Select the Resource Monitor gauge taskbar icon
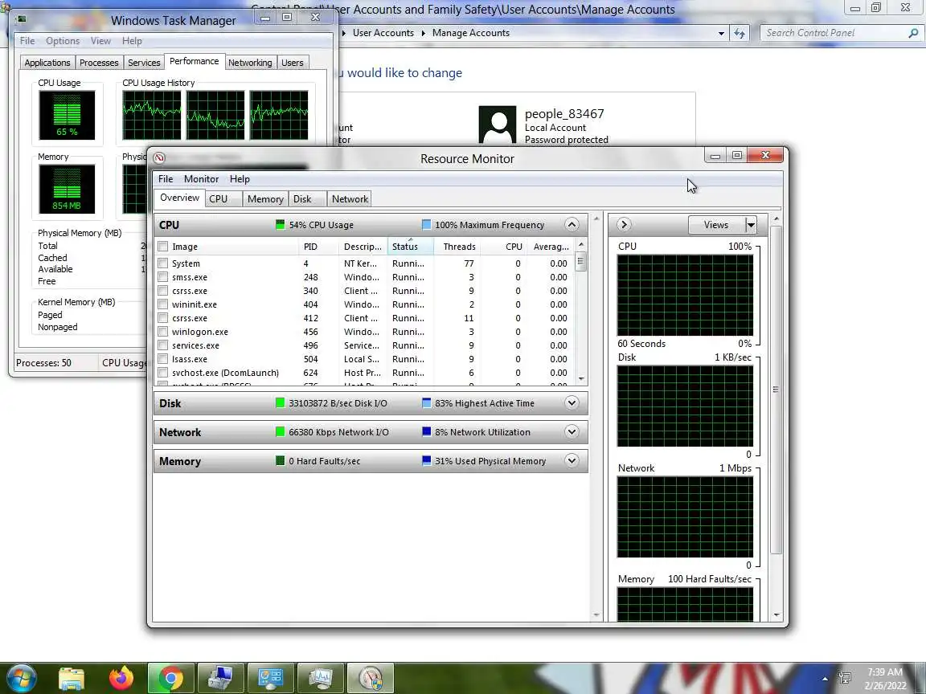This screenshot has width=926, height=694. (371, 679)
